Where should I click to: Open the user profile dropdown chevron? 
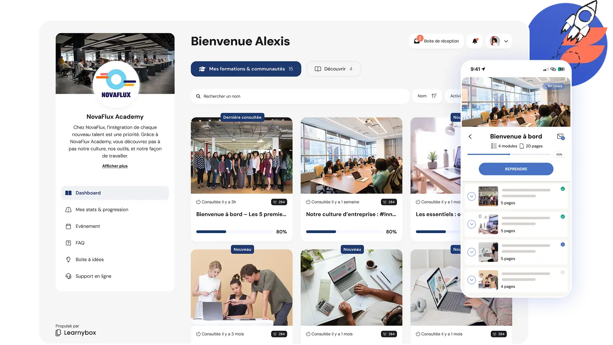click(x=506, y=41)
